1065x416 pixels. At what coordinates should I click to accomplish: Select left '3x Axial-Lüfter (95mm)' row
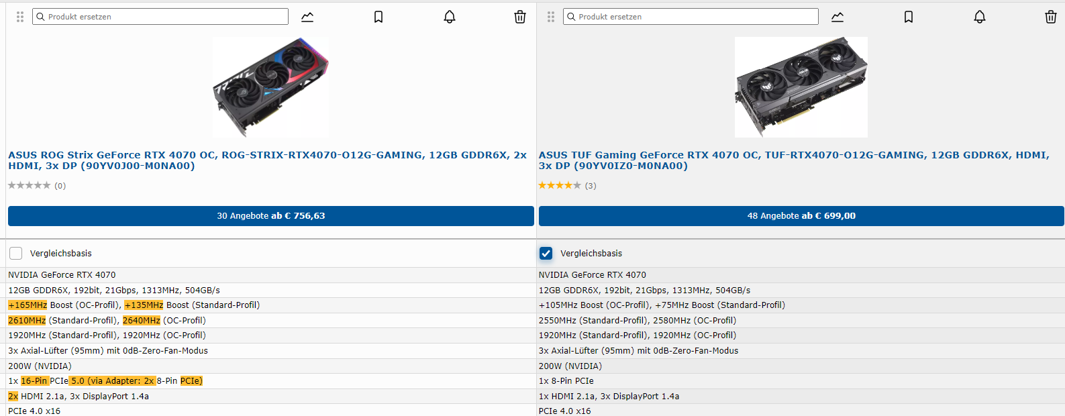(x=271, y=351)
